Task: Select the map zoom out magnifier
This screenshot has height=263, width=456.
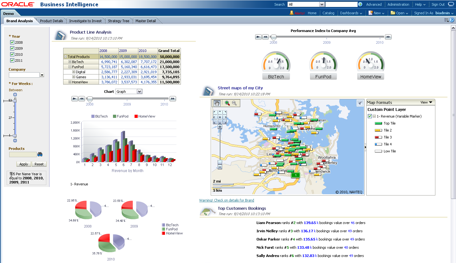Action: (x=235, y=103)
